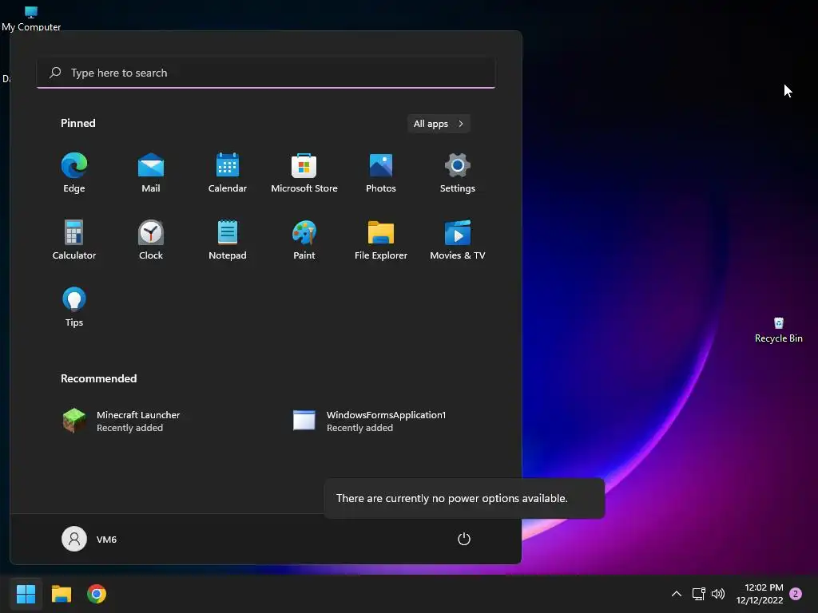Open the Paint app
The width and height of the screenshot is (818, 613).
tap(304, 239)
